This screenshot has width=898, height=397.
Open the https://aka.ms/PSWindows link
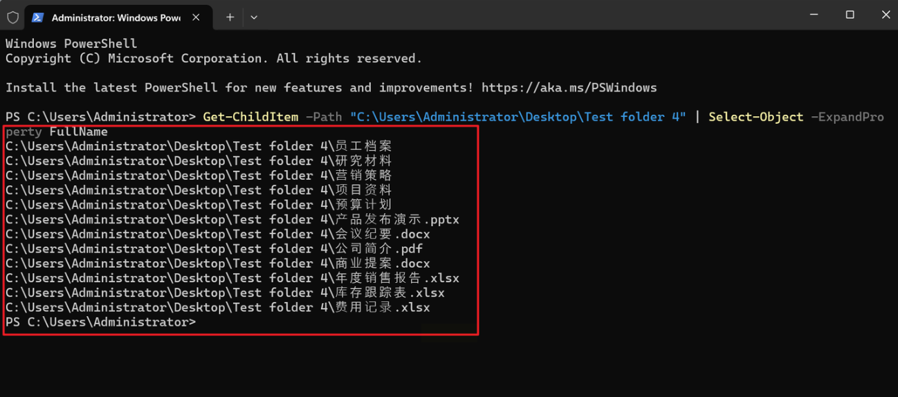(569, 88)
